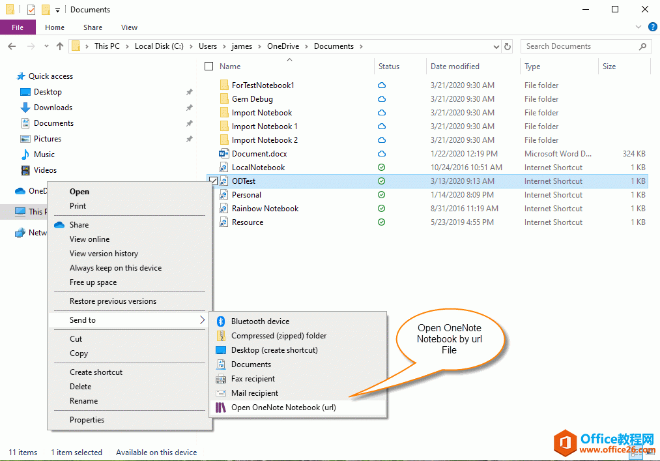Image resolution: width=660 pixels, height=461 pixels.
Task: Click the Downloads arrow icon in sidebar
Action: 25,108
